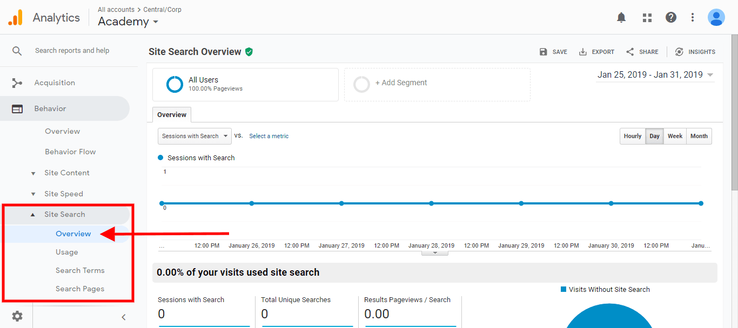Click the user account avatar
Viewport: 738px width, 328px height.
click(716, 18)
